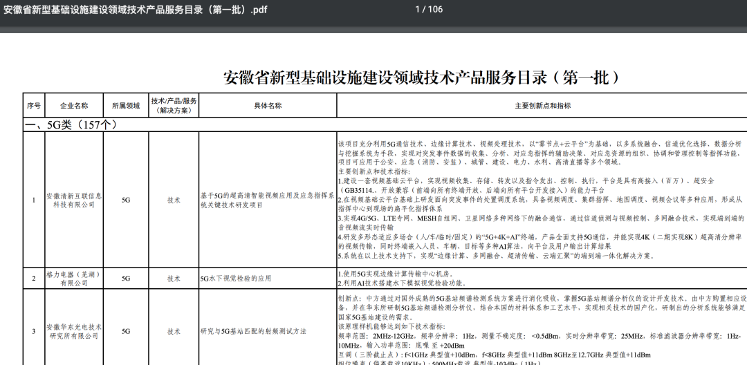Image resolution: width=747 pixels, height=365 pixels.
Task: Click the line starting 1.建设一套视频基础云平台
Action: [x=526, y=185]
